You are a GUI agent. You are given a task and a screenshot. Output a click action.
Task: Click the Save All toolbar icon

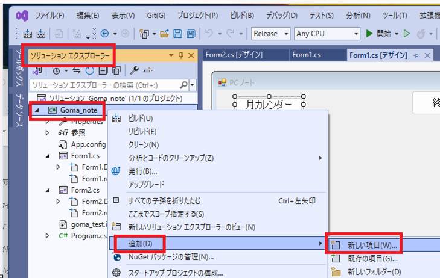(x=191, y=34)
